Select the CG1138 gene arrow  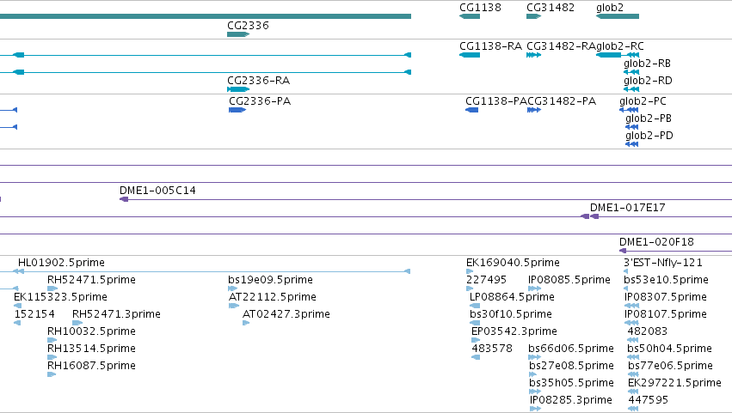(x=470, y=16)
